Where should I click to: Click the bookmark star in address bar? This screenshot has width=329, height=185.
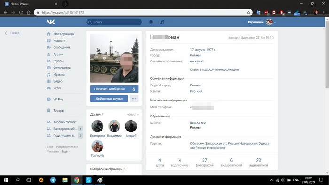pyautogui.click(x=249, y=12)
